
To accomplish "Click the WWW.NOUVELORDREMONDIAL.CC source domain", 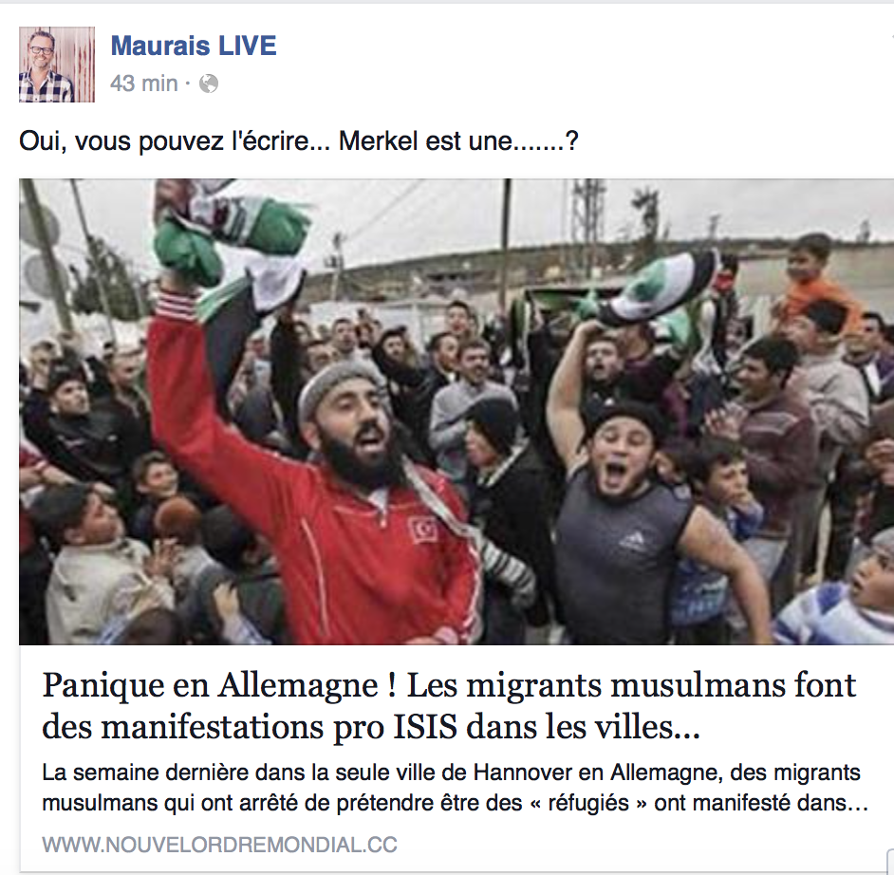I will 219,845.
